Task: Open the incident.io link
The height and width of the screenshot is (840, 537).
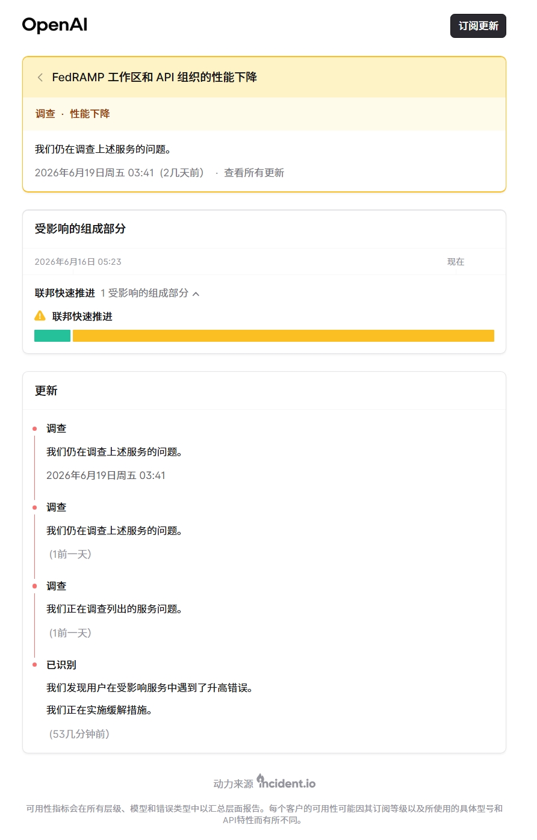Action: click(x=286, y=782)
